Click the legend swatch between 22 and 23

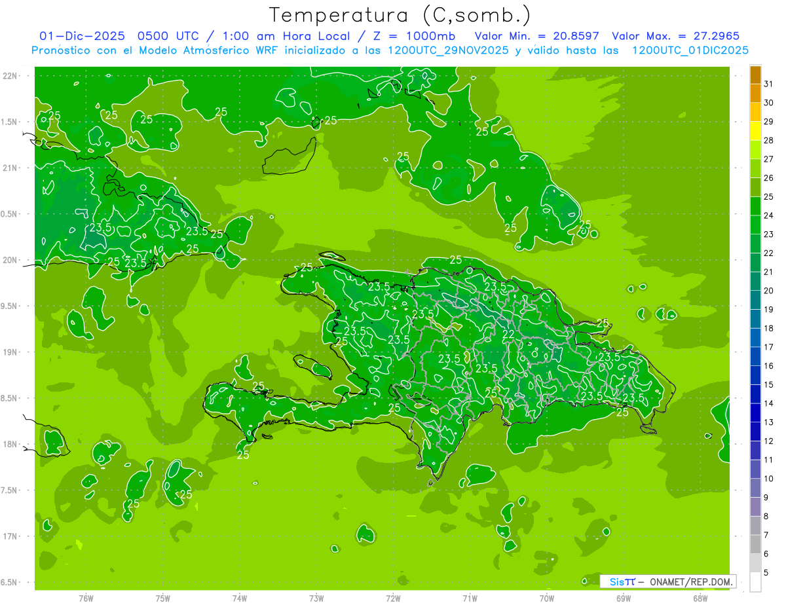coord(755,244)
